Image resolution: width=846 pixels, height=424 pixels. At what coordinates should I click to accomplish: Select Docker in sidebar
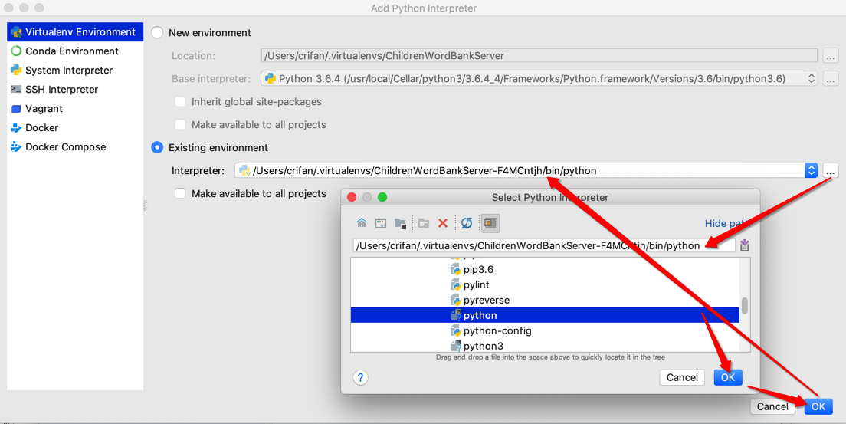75,128
